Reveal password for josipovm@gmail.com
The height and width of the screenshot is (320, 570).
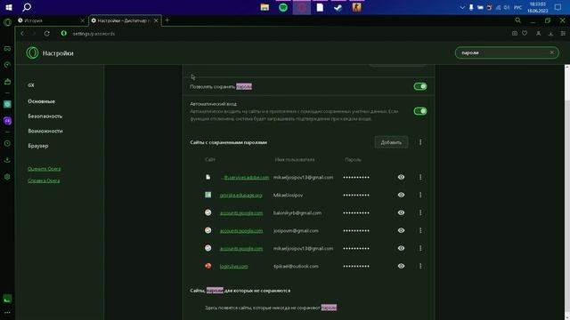[401, 230]
